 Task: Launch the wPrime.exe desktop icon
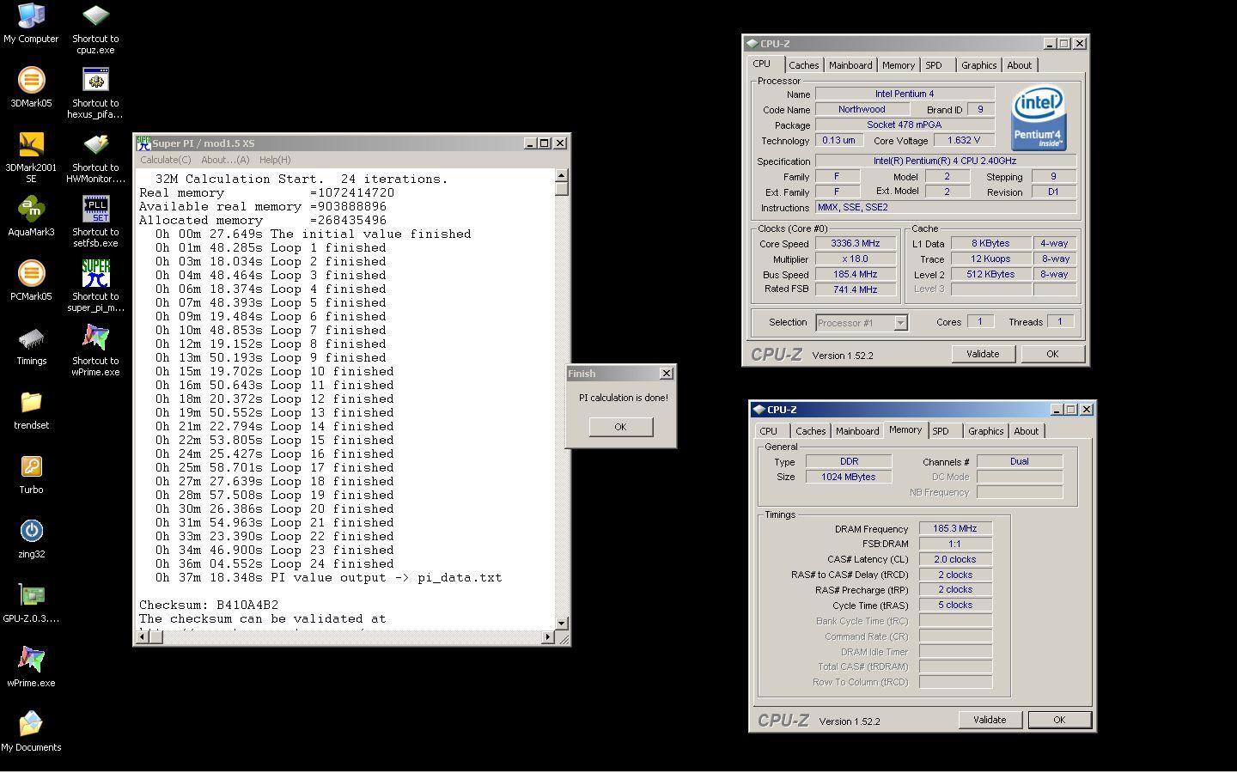point(31,660)
